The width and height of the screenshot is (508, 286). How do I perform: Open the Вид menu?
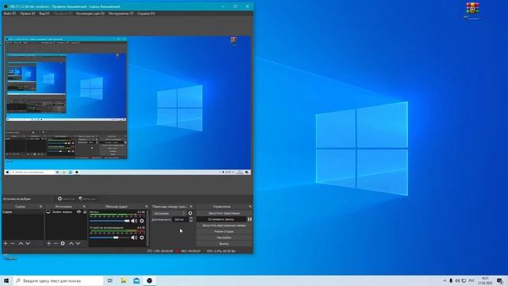tap(44, 14)
